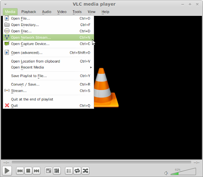Open the Media menu
This screenshot has height=177, width=203.
pos(10,12)
